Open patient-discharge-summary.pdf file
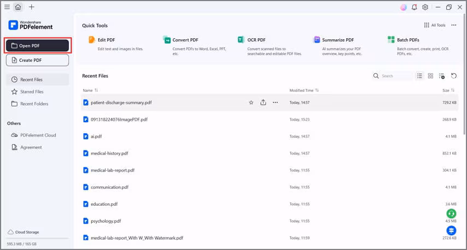 click(270, 103)
